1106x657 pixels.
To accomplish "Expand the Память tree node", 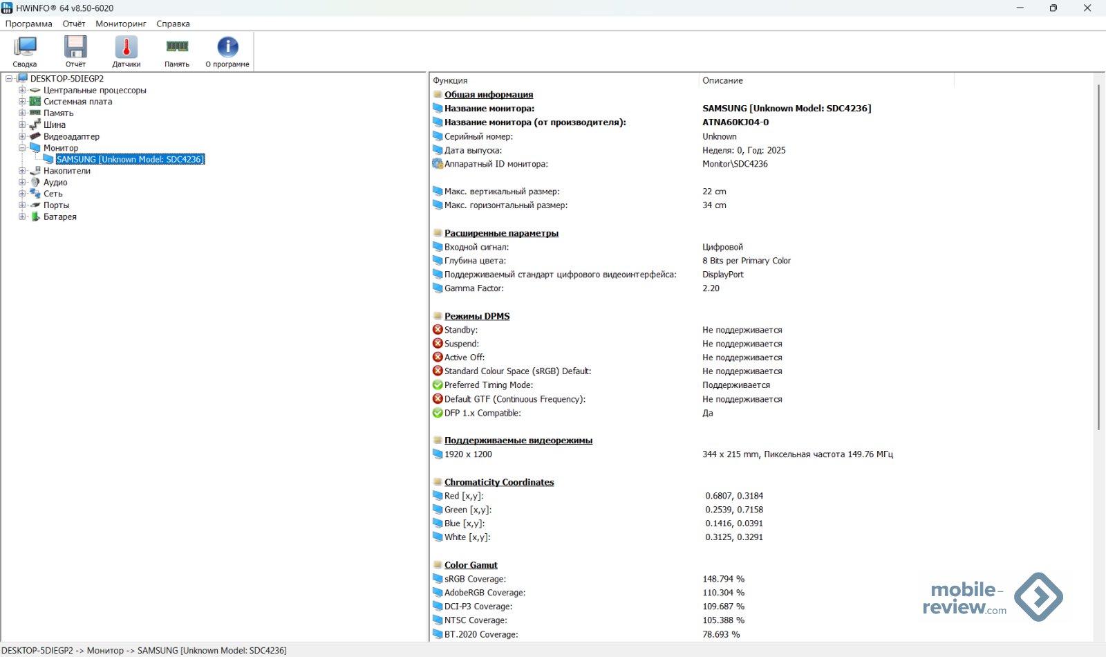I will coord(22,113).
